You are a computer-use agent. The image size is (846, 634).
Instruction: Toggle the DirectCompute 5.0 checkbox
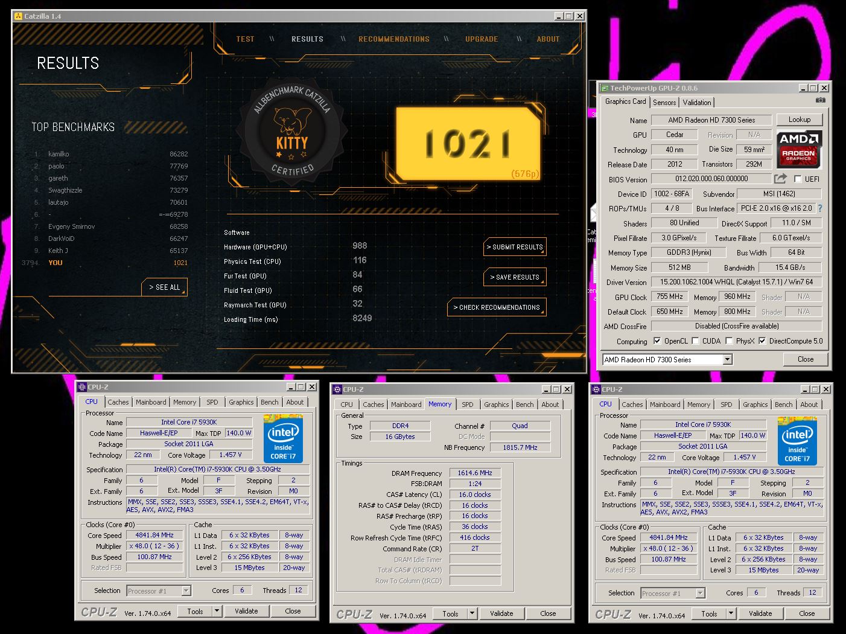point(763,341)
